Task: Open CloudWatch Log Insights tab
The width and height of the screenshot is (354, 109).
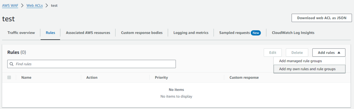Action: [293, 33]
